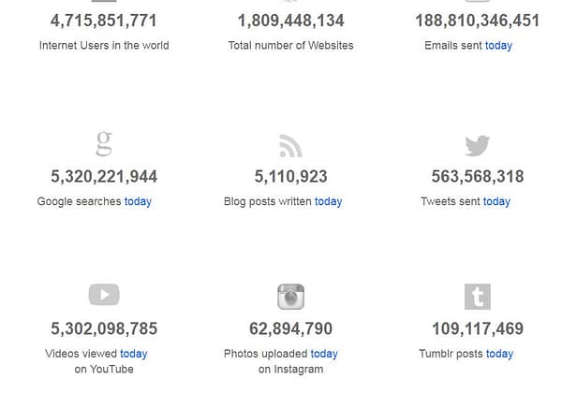Open 'today' link beside Emails sent
562x393 pixels.
click(498, 45)
